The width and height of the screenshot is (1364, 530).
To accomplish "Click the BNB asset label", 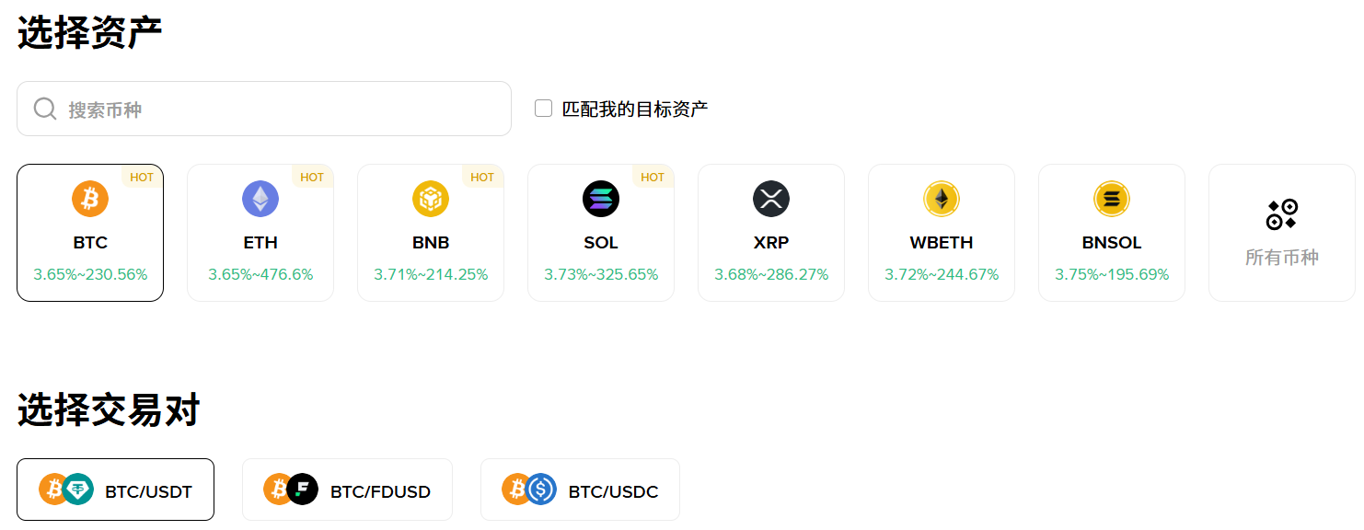I will 431,243.
